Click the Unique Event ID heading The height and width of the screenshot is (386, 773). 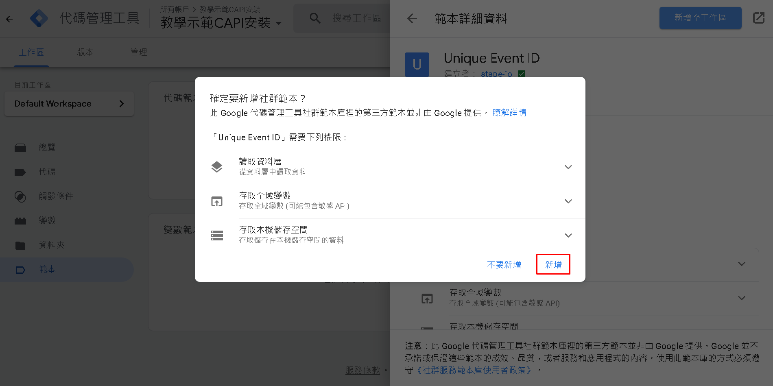[x=491, y=58]
